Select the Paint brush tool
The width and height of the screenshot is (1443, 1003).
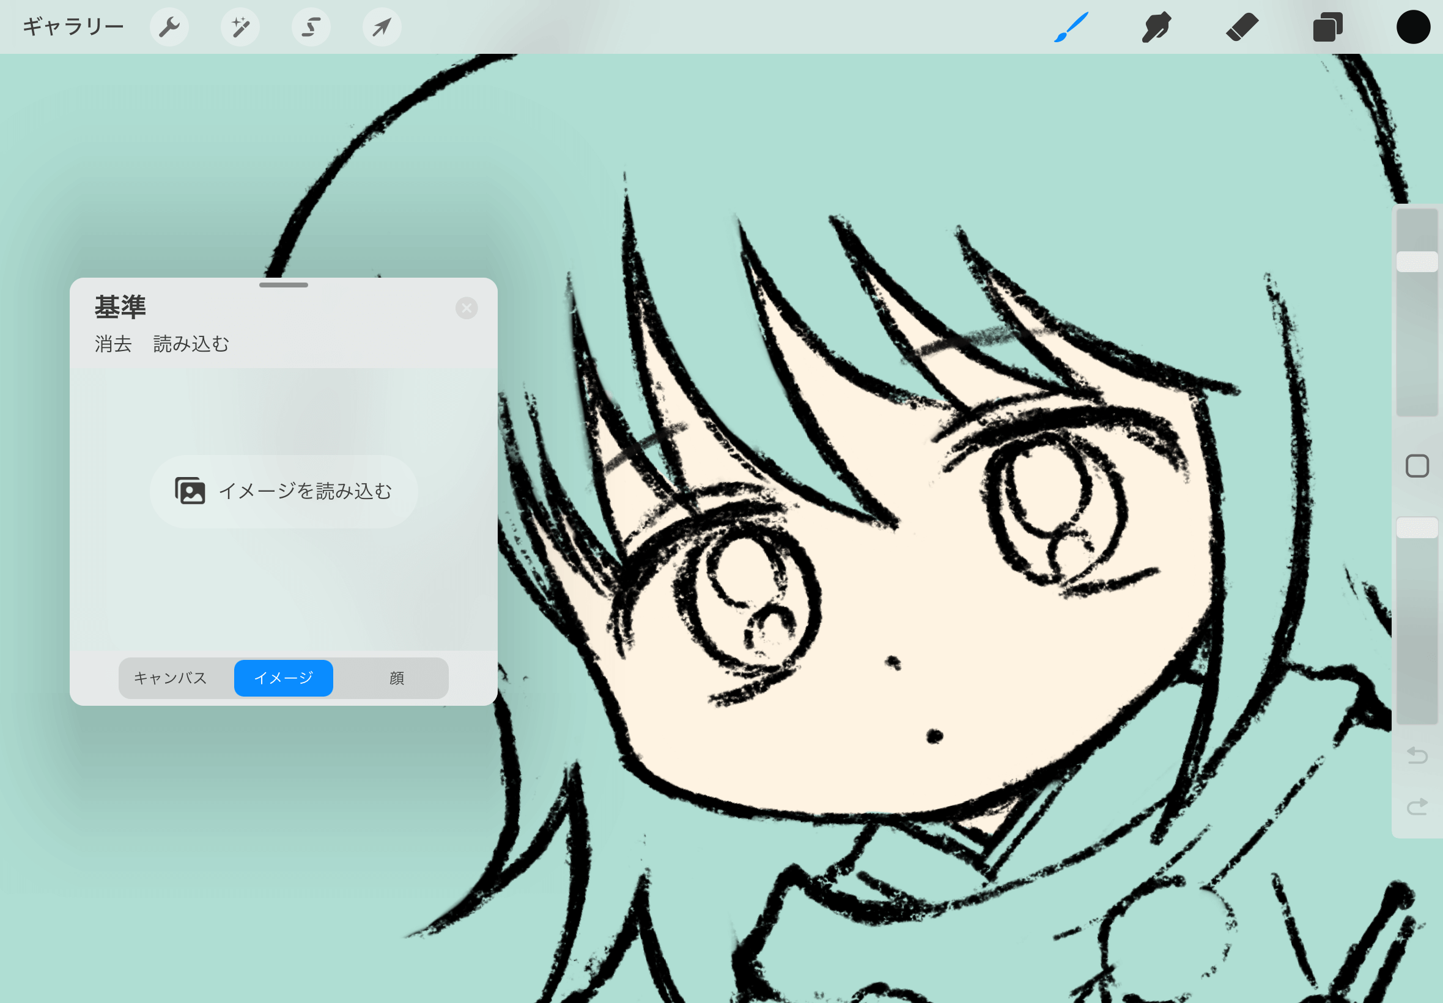tap(1071, 27)
